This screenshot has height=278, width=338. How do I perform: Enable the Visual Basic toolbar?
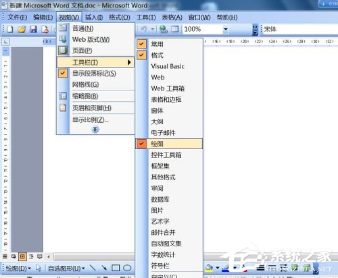(x=168, y=66)
